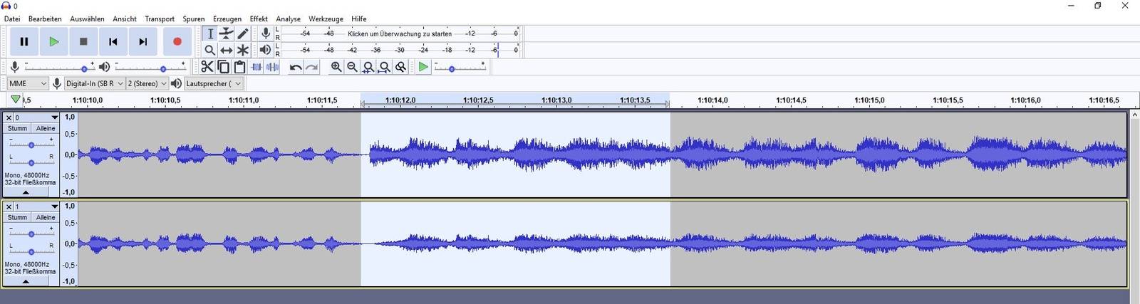Collapse track 1 with the bottom arrow button
The image size is (1140, 304).
pos(26,281)
